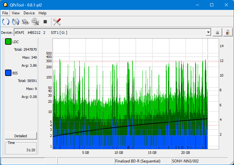Click the QPxTool application title icon
Viewport: 234px width, 165px height.
pyautogui.click(x=5, y=5)
